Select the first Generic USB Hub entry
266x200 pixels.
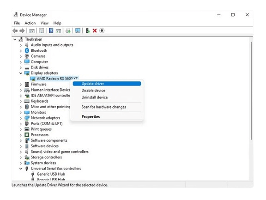coord(51,174)
